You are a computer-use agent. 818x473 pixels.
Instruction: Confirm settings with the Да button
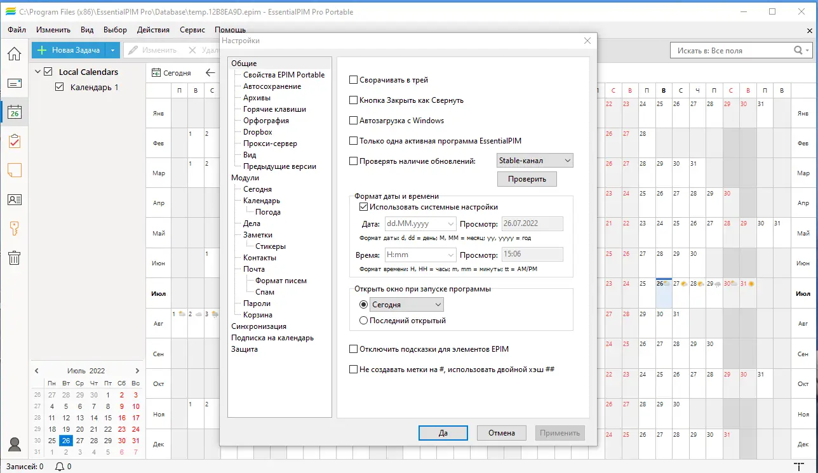(443, 433)
